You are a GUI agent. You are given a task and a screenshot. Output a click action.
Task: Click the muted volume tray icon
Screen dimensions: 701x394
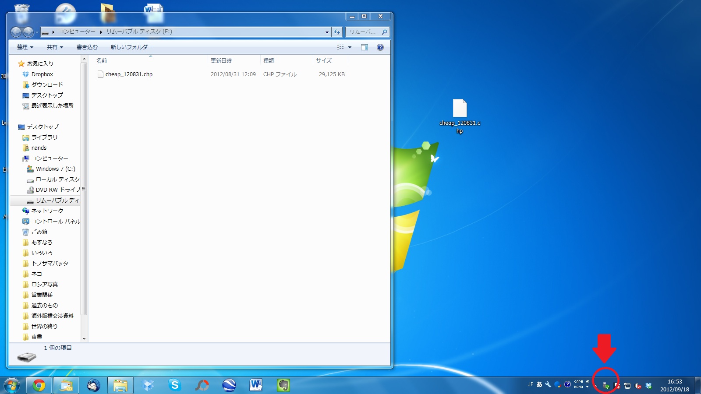638,386
